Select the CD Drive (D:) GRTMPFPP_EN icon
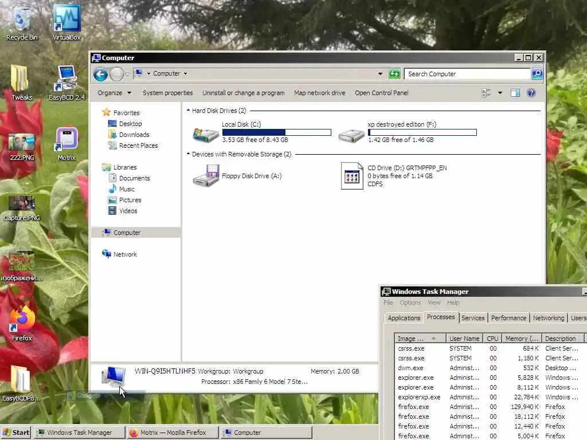 pos(352,175)
